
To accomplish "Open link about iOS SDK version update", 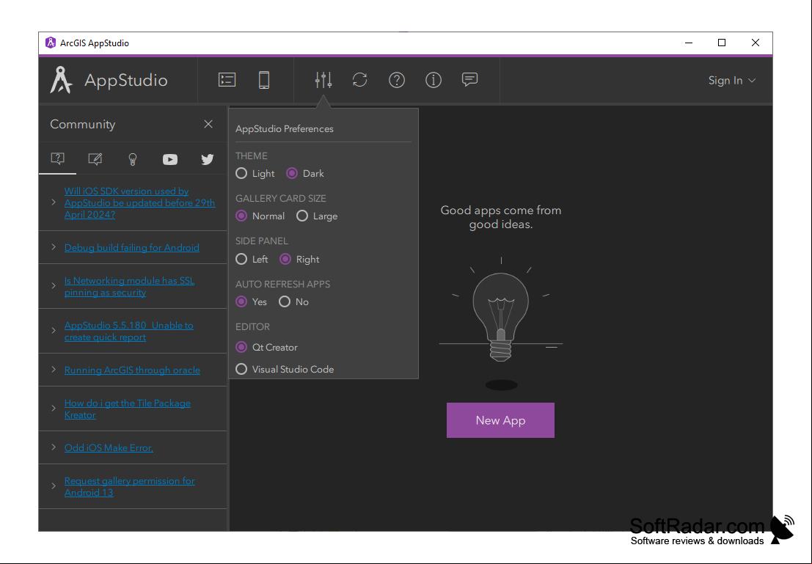I will tap(139, 202).
